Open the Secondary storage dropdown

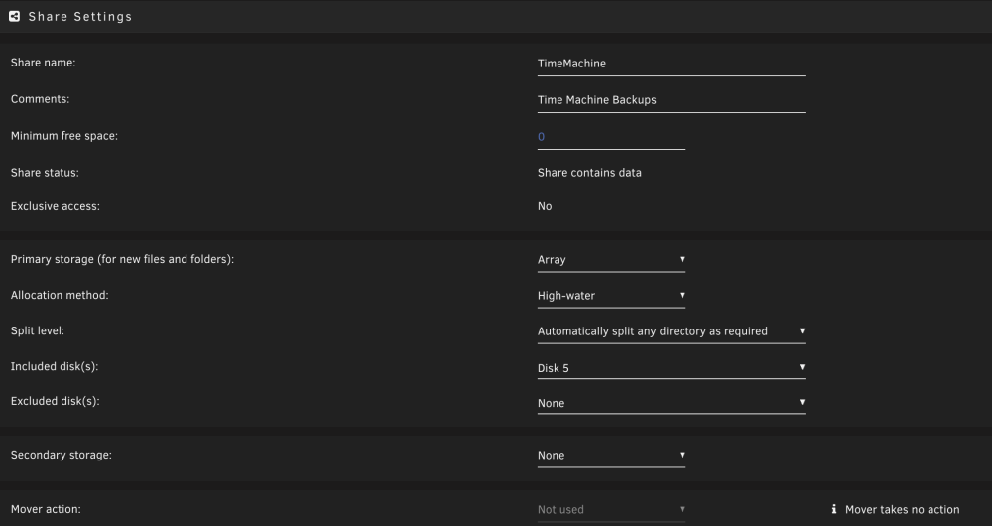click(x=611, y=456)
